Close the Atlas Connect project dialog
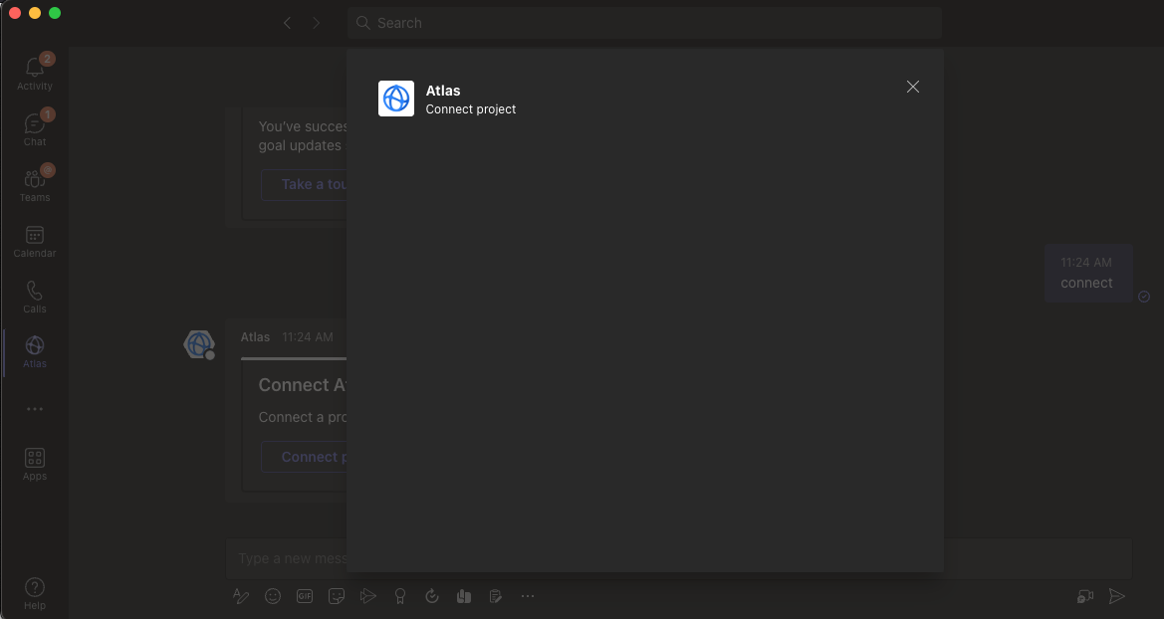The height and width of the screenshot is (619, 1164). pos(913,87)
